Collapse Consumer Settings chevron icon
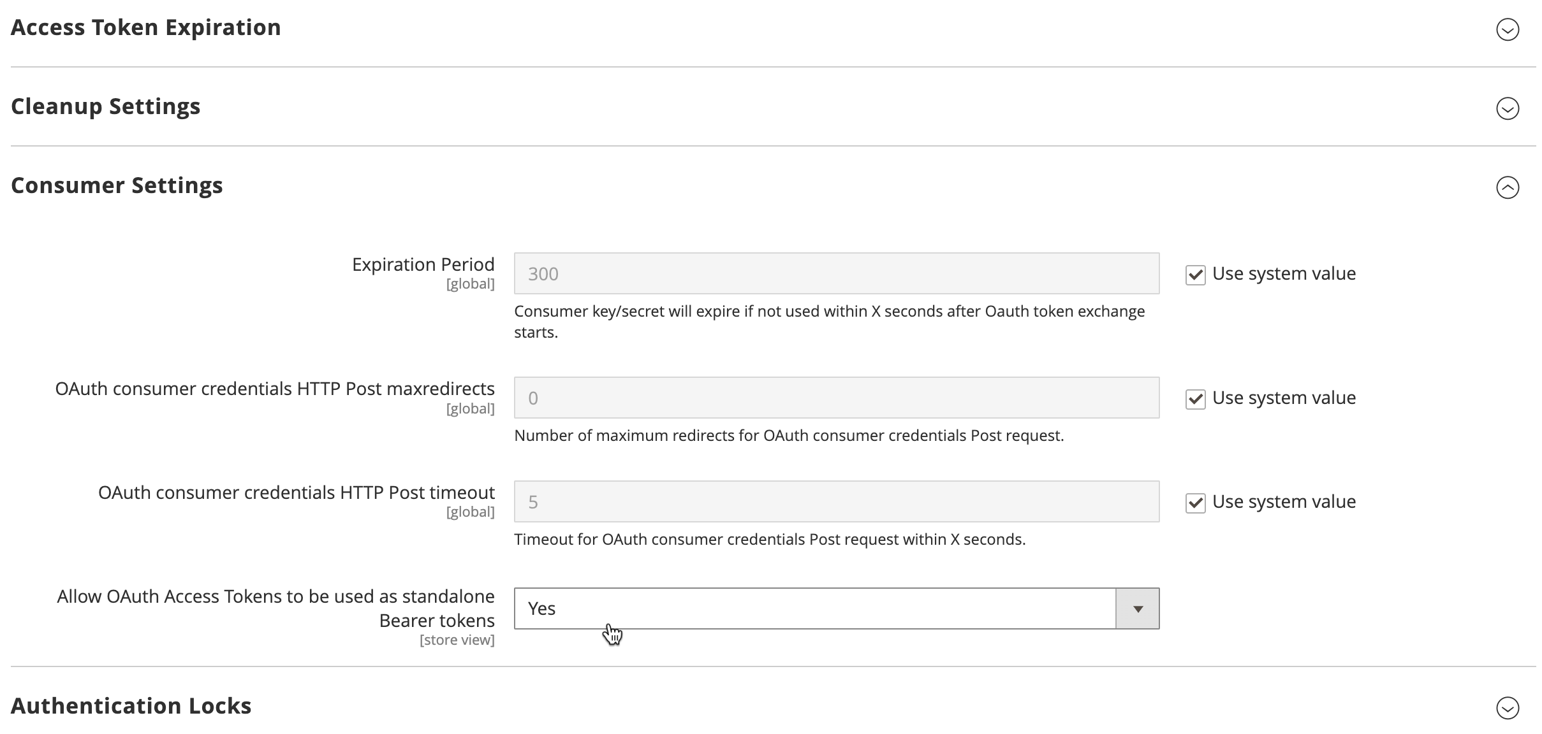1542x734 pixels. (x=1508, y=187)
